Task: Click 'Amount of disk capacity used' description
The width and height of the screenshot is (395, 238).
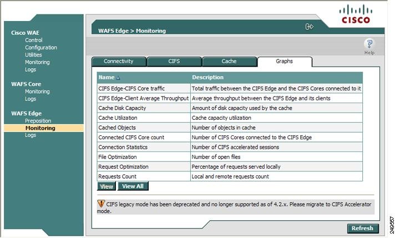Action: coord(242,108)
